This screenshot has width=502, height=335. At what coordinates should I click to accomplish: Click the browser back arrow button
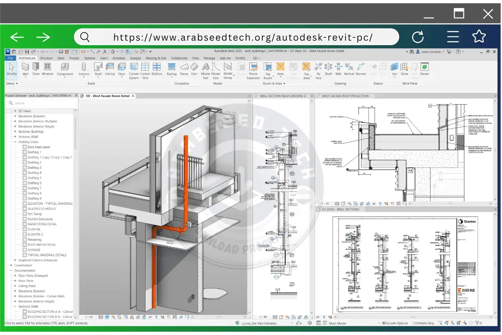pos(17,37)
